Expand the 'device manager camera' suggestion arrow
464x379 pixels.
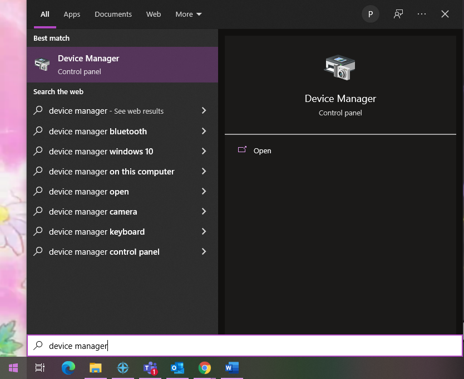[204, 211]
